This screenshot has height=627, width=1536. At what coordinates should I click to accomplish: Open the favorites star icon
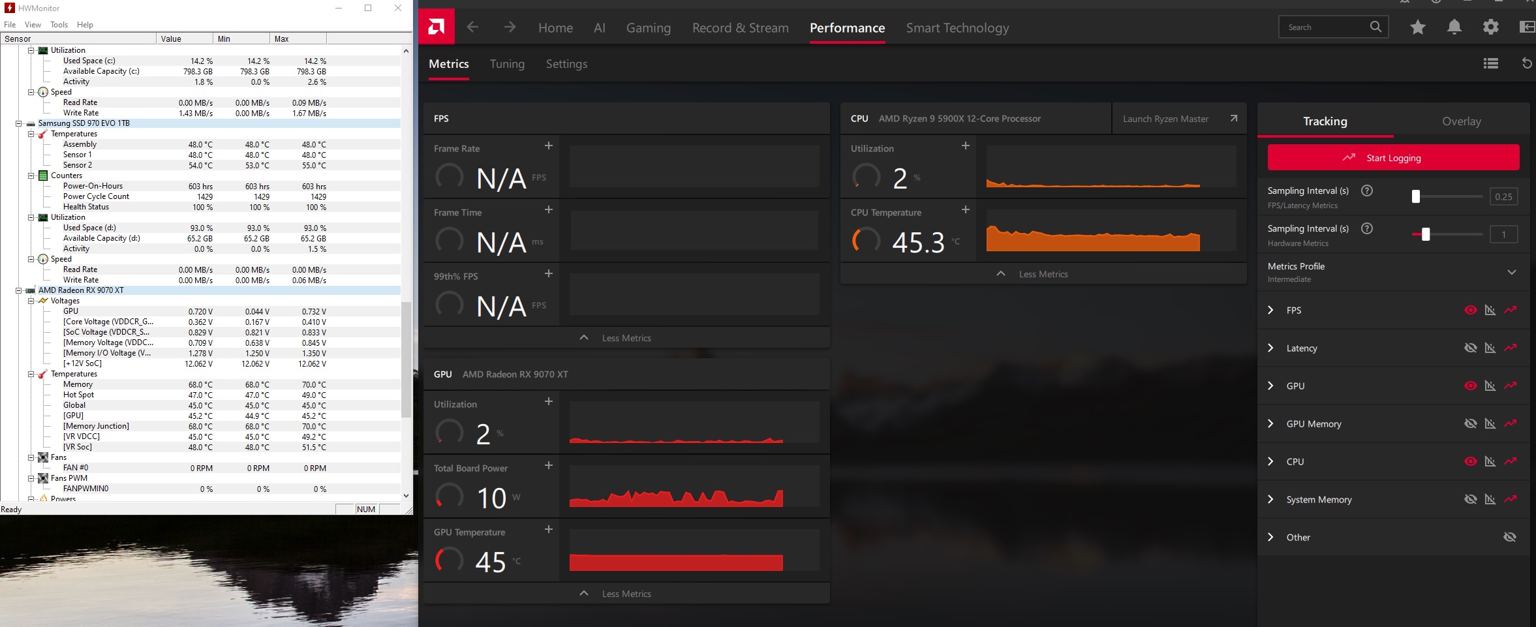(x=1417, y=27)
